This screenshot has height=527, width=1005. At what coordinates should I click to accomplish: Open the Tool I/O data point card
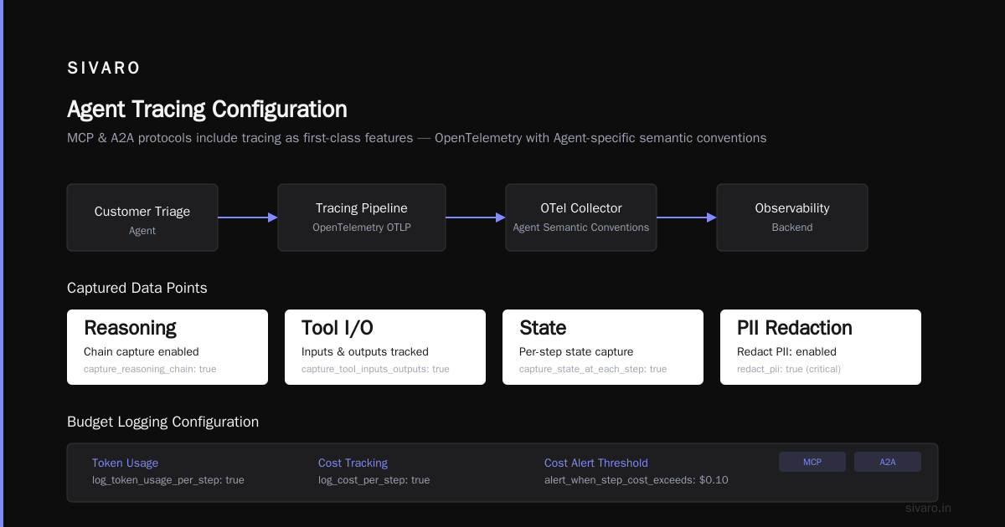(385, 347)
